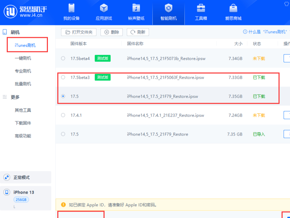Click the 刷机 section phone icon

[x=5, y=32]
